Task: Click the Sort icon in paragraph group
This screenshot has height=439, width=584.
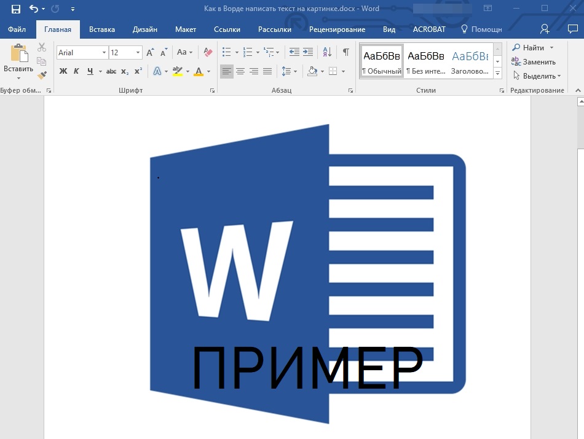Action: click(x=327, y=52)
